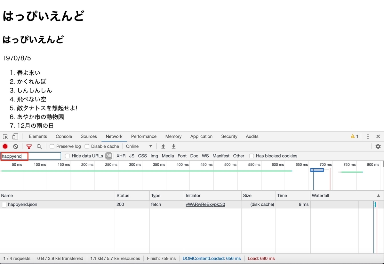
Task: Click the 1970/8/5 date text
Action: pos(17,58)
